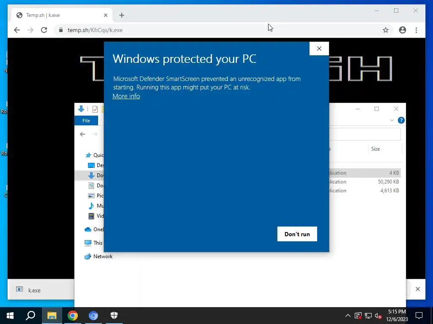Viewport: 433px width, 324px height.
Task: Go back in File Explorer
Action: (x=82, y=134)
